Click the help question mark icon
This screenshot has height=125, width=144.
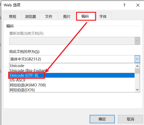(124, 5)
